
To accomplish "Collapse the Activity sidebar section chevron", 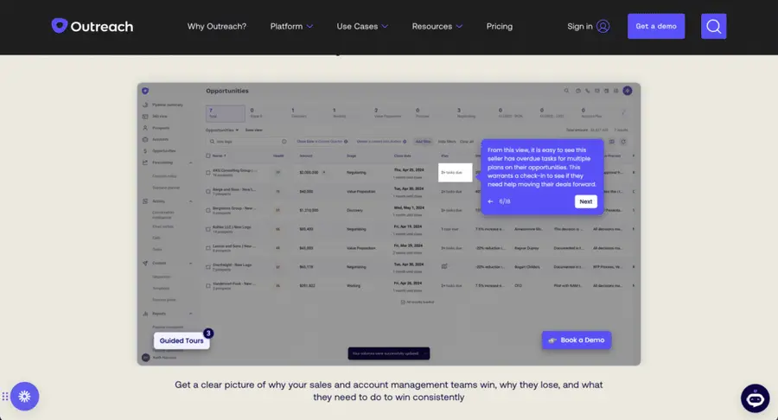I will click(x=190, y=201).
